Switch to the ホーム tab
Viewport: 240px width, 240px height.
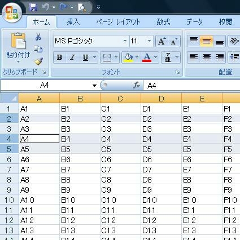pyautogui.click(x=41, y=22)
